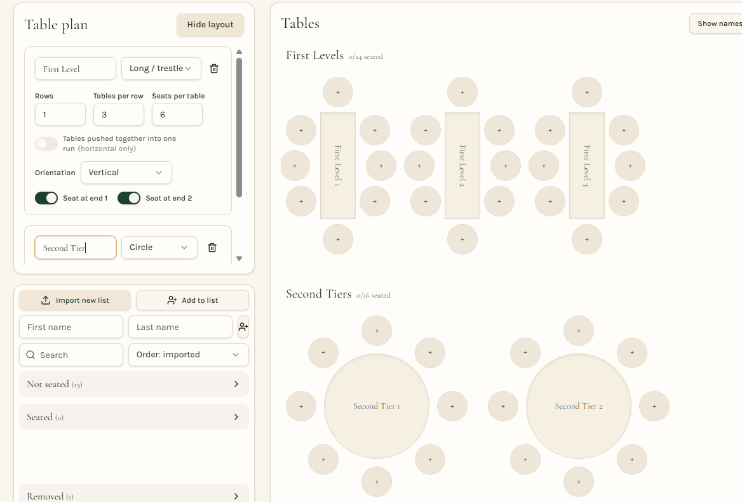Screen dimensions: 742x502
Task: Click the guest Search field
Action: 71,355
